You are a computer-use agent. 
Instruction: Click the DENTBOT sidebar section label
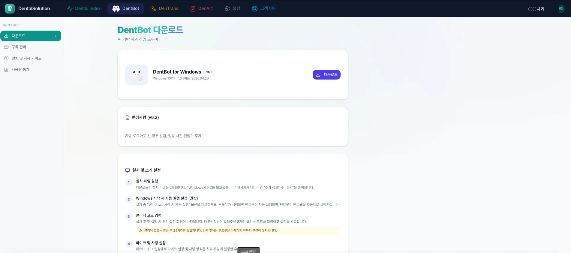pos(11,25)
